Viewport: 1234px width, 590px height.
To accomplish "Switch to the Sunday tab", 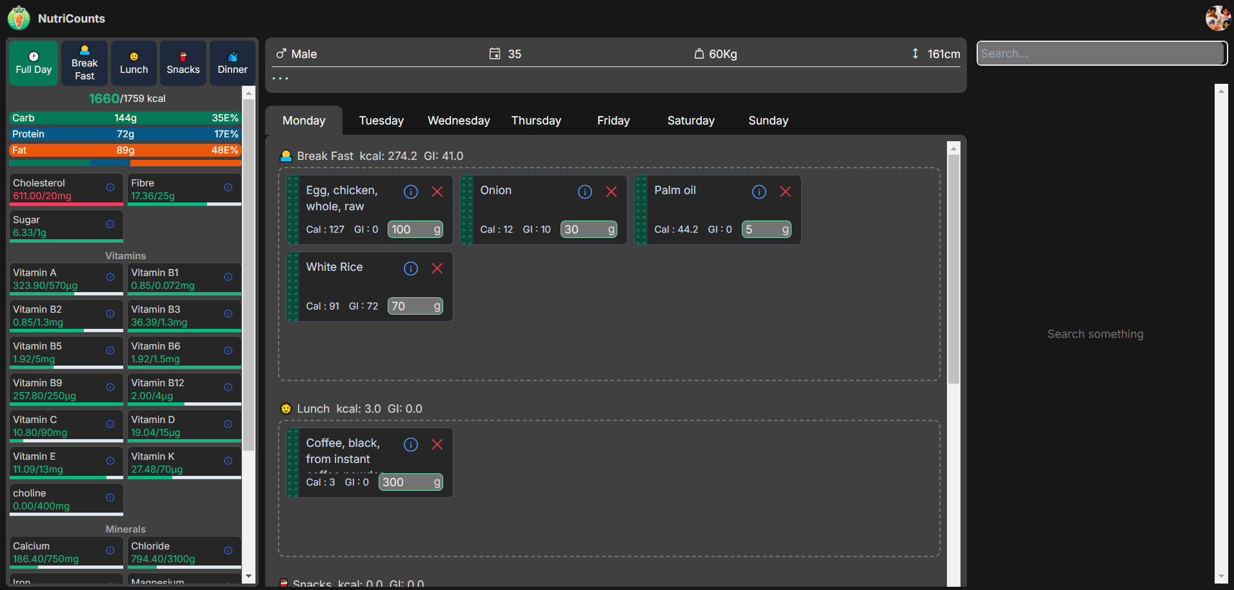I will coord(768,121).
